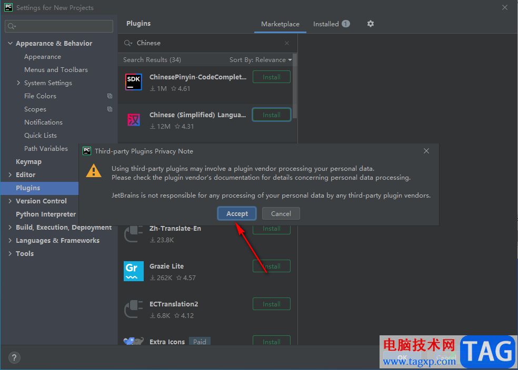
Task: Click the help question mark button
Action: tap(14, 357)
